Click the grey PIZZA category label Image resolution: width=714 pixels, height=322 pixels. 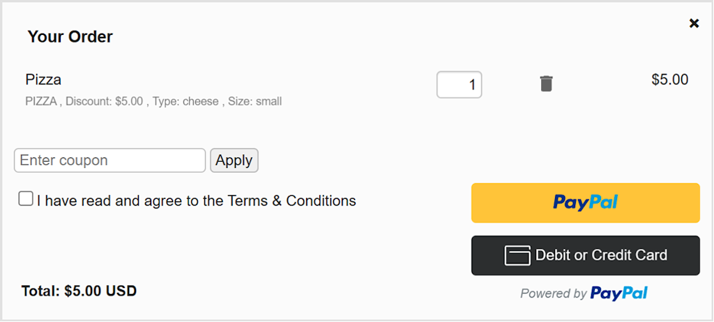(41, 101)
